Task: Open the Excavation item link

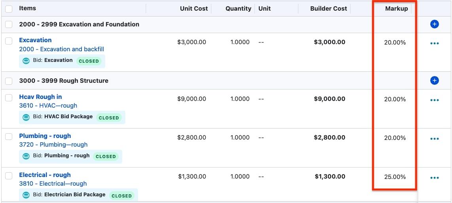Action: click(x=35, y=40)
